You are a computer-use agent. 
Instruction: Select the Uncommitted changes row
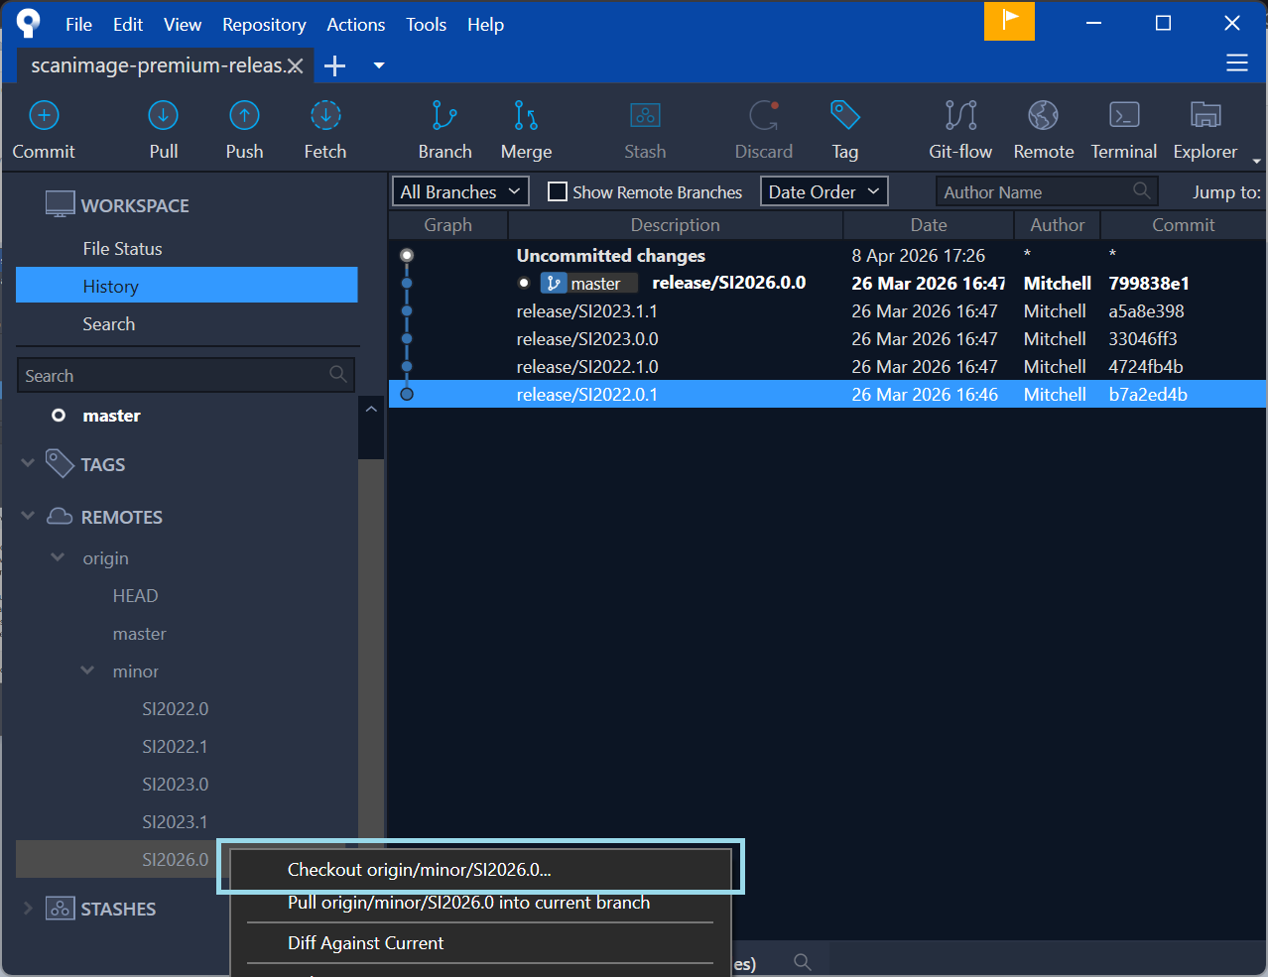pyautogui.click(x=827, y=256)
